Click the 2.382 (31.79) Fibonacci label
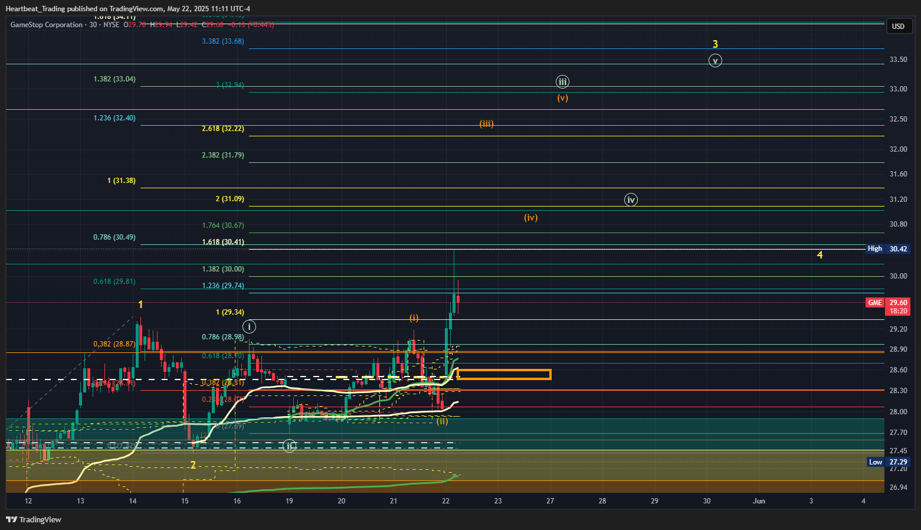 [x=223, y=155]
